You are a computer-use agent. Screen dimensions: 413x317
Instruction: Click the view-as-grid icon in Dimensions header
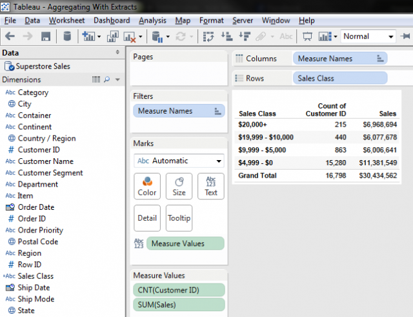96,80
